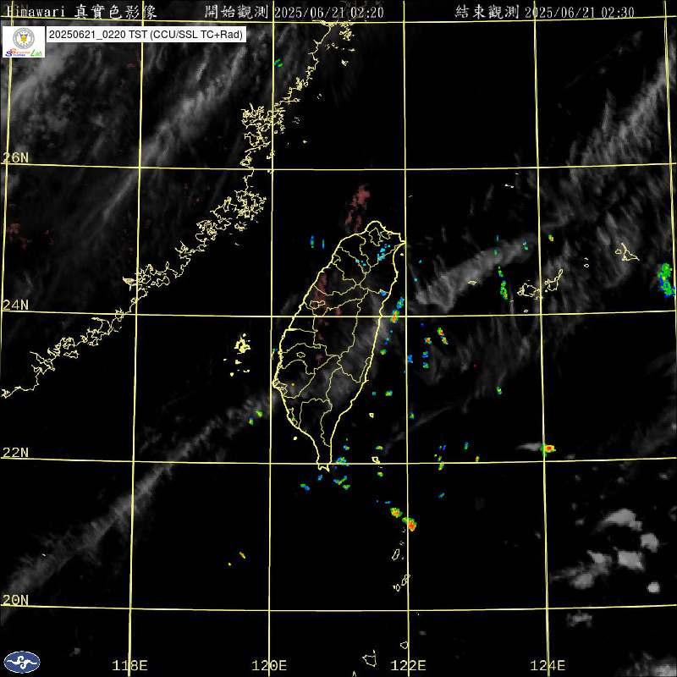The image size is (677, 677).
Task: Click the Himawari true color image title
Action: tap(81, 12)
